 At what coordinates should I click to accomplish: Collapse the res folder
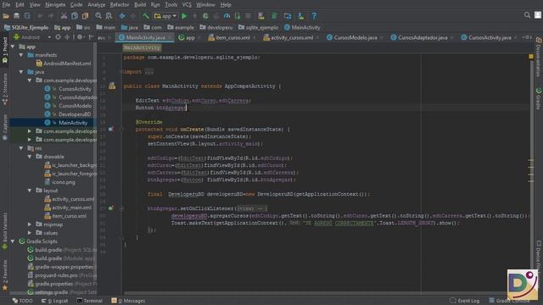[21, 148]
